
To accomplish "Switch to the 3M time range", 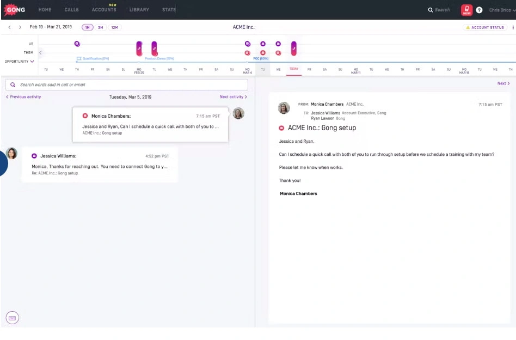I will pos(100,27).
